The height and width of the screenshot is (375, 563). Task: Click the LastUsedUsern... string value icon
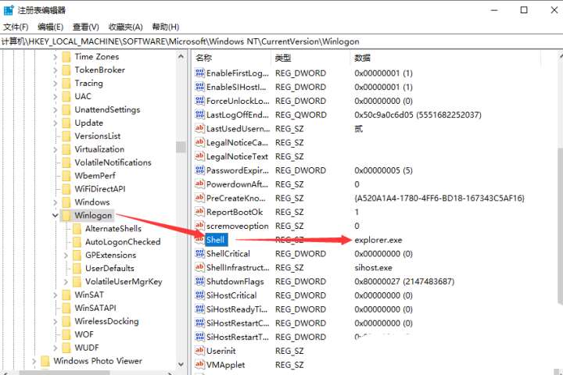coord(199,128)
